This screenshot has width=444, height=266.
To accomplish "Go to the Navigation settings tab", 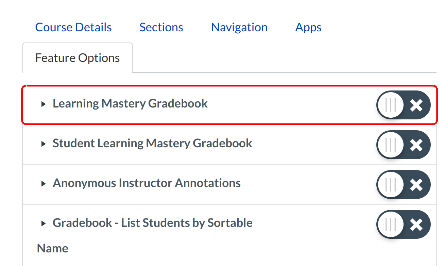I will pyautogui.click(x=239, y=27).
